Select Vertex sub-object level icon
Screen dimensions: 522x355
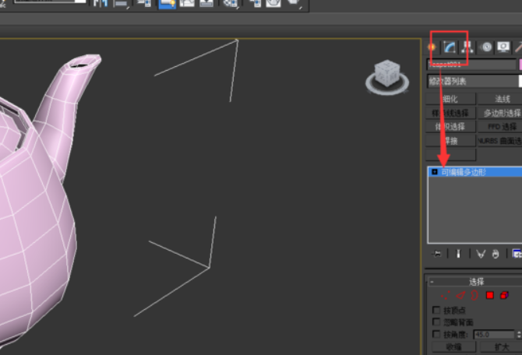tap(445, 296)
